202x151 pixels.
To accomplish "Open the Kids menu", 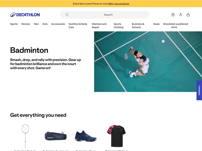I will 45,24.
